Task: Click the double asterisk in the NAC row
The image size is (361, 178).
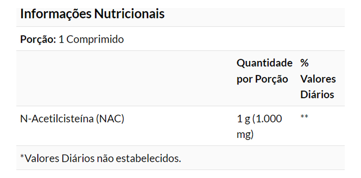Action: click(x=304, y=117)
